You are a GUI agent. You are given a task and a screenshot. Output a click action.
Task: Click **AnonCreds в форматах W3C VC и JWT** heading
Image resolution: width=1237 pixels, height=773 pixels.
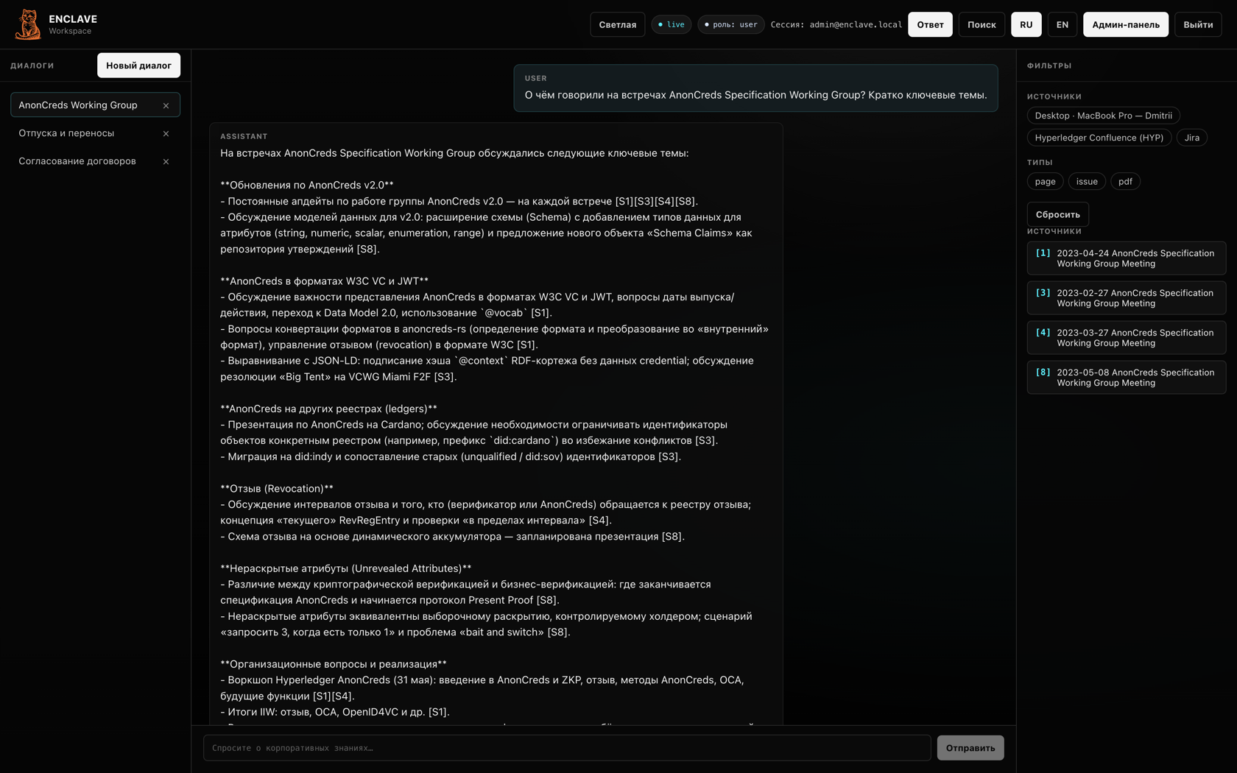[x=324, y=281]
